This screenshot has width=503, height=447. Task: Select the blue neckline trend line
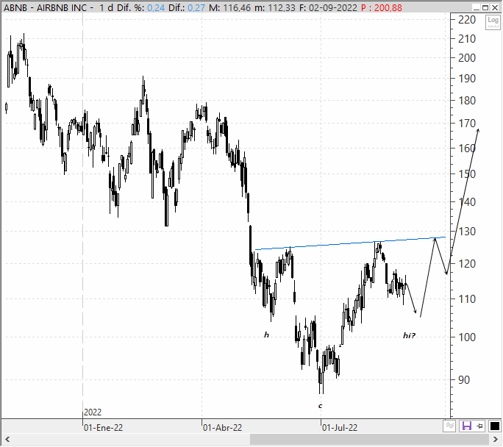[x=350, y=243]
